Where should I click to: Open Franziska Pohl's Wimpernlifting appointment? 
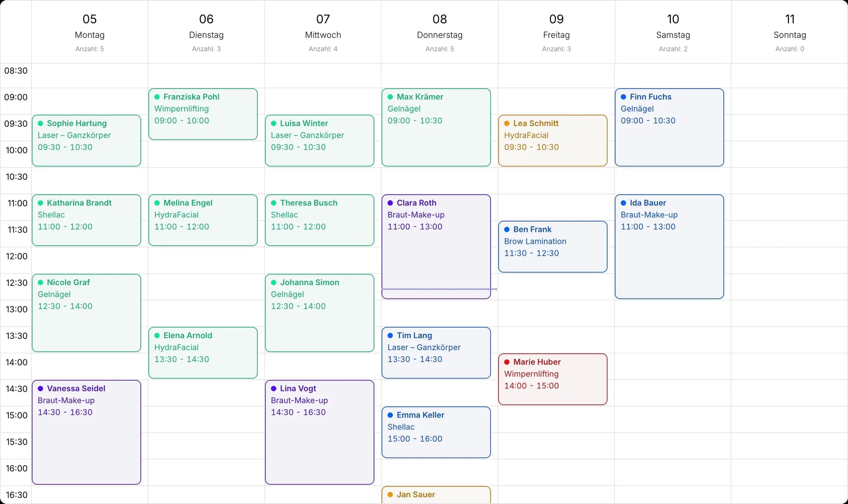click(x=203, y=114)
